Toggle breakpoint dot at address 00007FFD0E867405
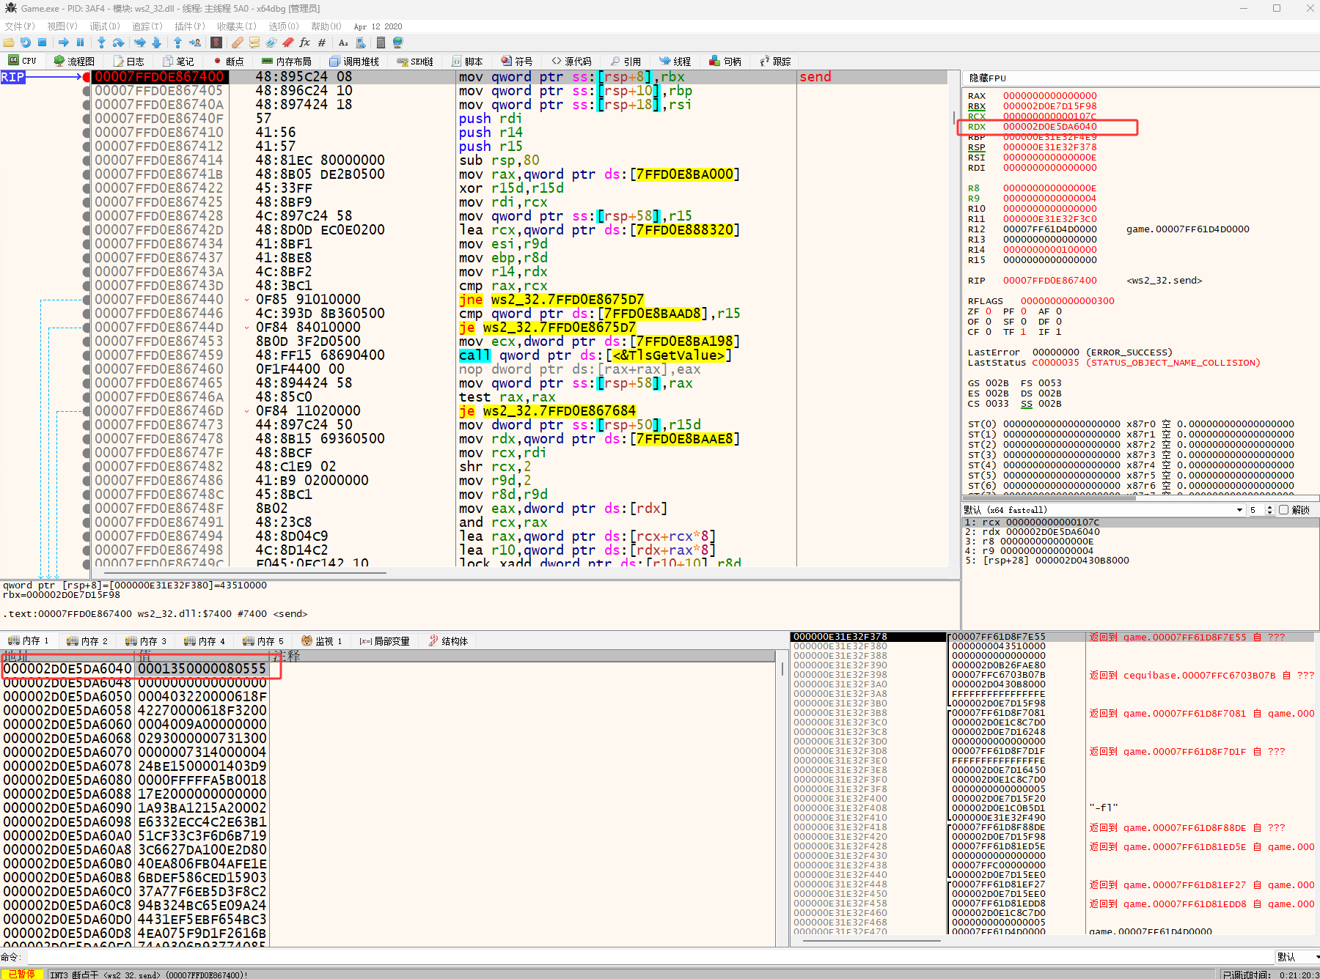The image size is (1320, 979). 87,91
